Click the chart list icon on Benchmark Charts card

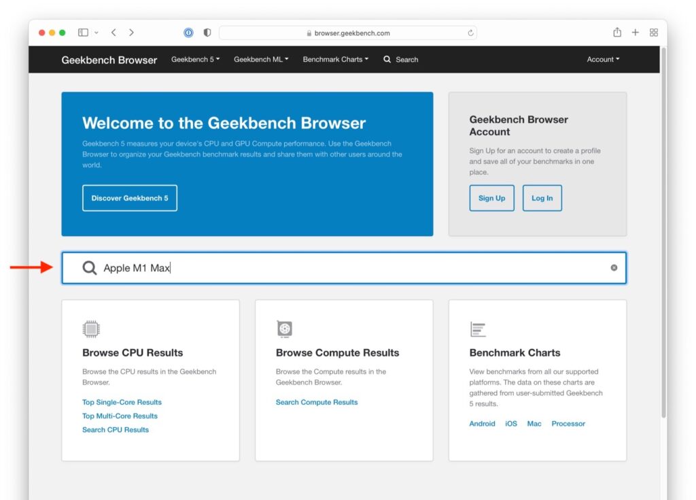coord(478,329)
